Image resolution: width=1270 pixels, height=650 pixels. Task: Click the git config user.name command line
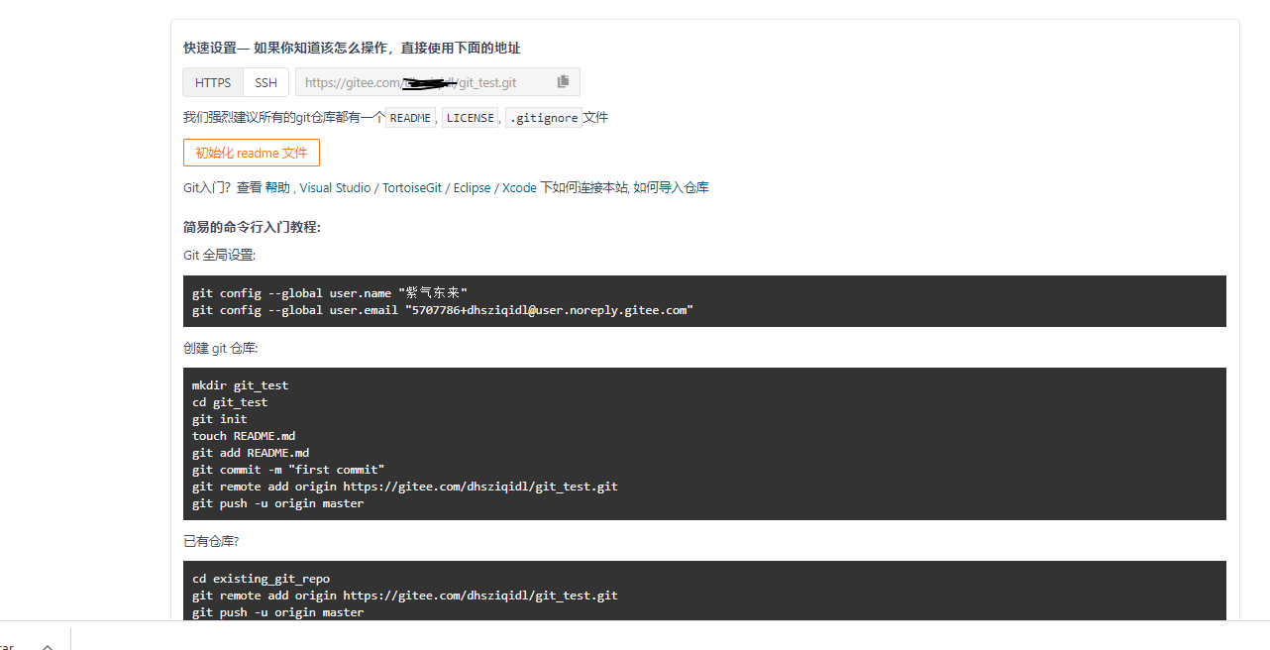tap(330, 293)
